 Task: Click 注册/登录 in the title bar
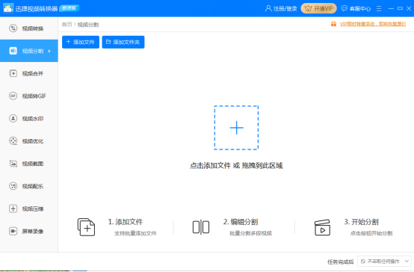[x=285, y=9]
